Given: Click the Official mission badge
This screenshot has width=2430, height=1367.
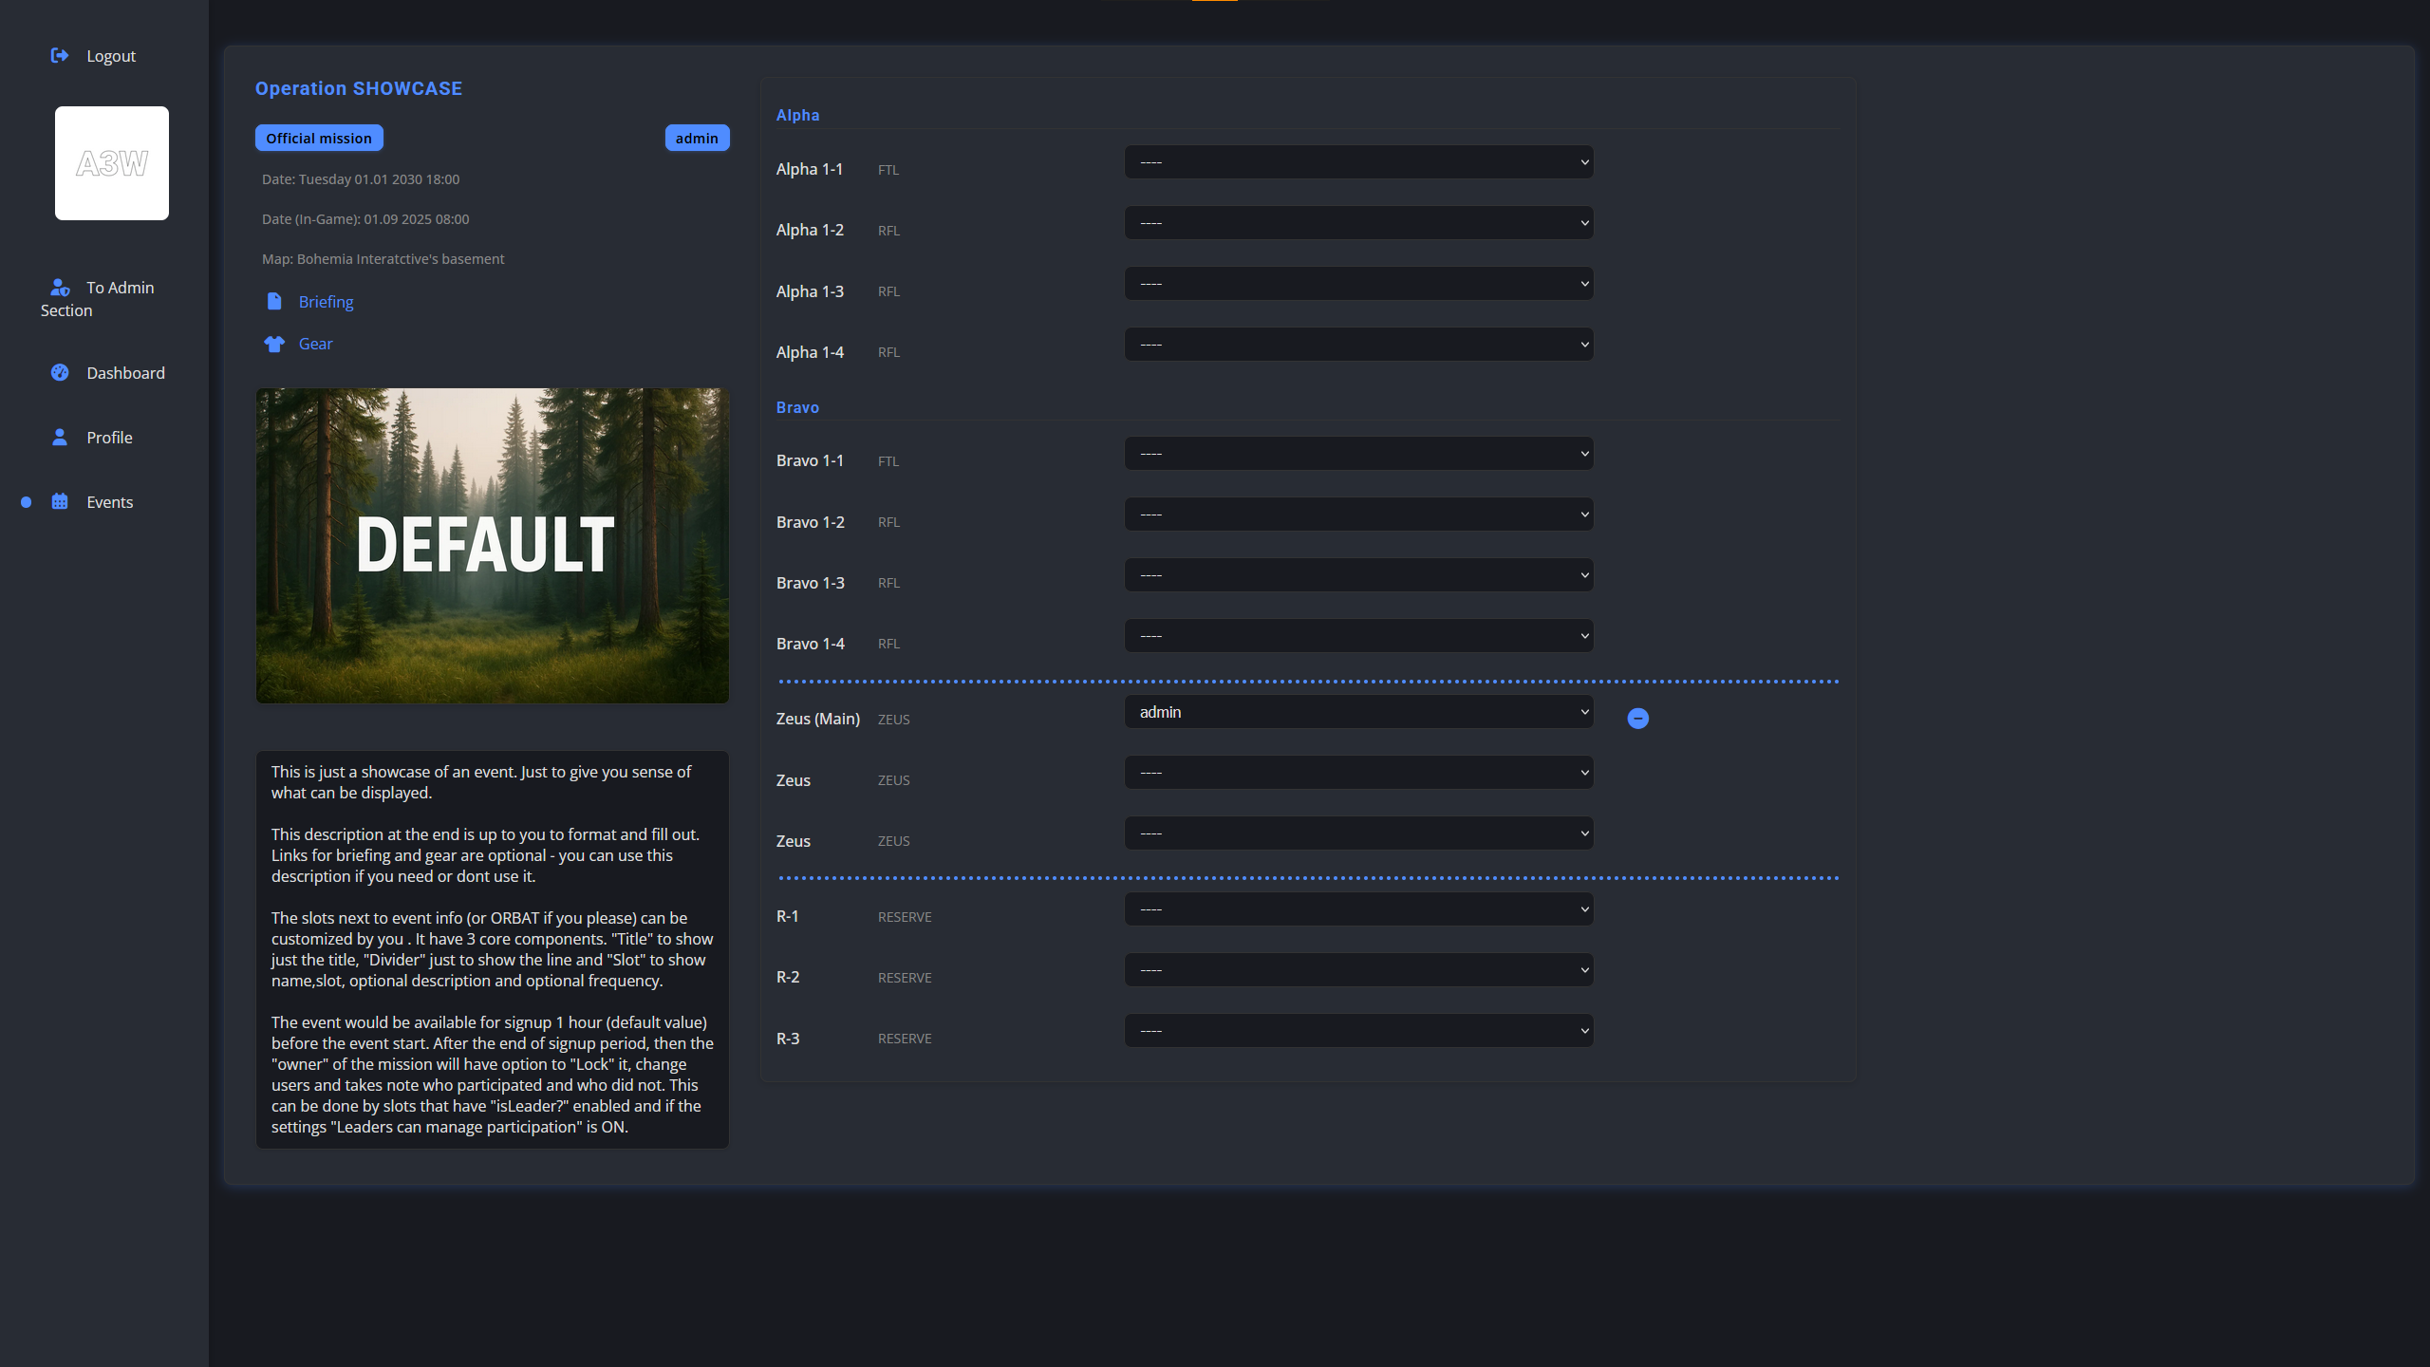Looking at the screenshot, I should coord(319,139).
